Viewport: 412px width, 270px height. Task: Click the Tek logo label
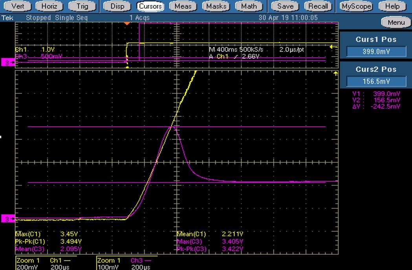tap(7, 18)
